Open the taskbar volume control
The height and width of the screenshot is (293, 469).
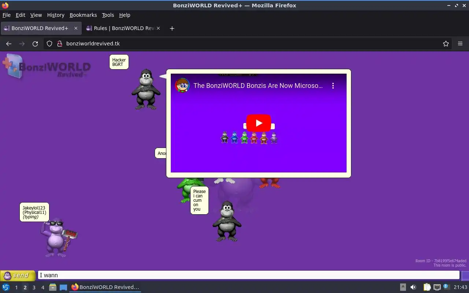click(x=413, y=287)
